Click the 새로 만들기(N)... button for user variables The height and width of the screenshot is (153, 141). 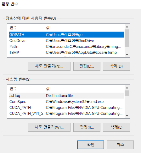49,66
